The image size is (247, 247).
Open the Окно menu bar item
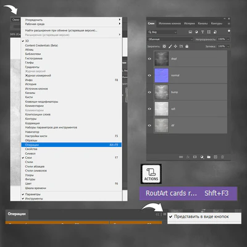coord(15,20)
